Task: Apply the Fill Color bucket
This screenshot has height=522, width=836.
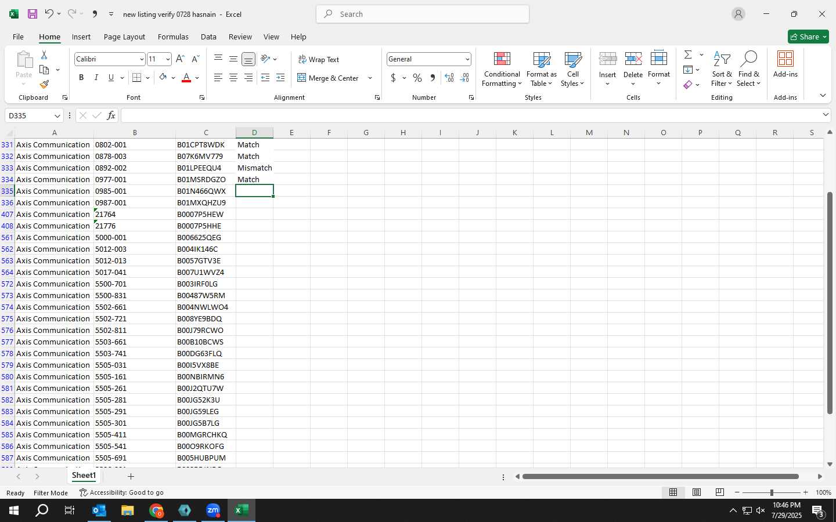Action: pyautogui.click(x=163, y=78)
